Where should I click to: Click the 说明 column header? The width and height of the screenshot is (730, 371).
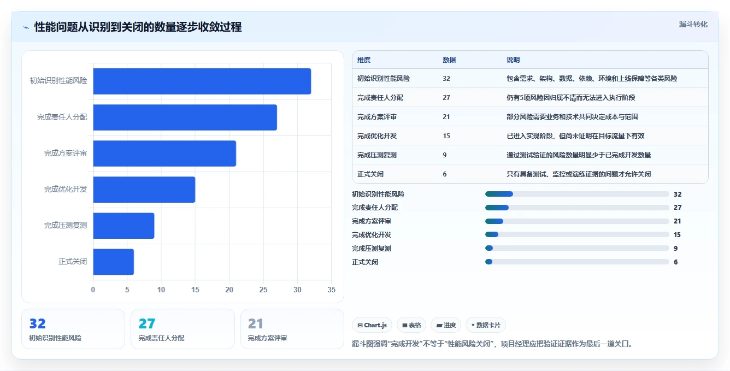513,60
